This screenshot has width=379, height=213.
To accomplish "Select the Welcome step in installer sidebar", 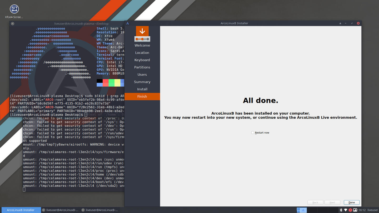I will click(142, 45).
